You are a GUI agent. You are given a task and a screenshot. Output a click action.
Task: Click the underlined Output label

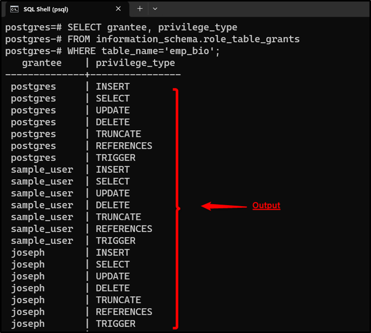(x=266, y=205)
